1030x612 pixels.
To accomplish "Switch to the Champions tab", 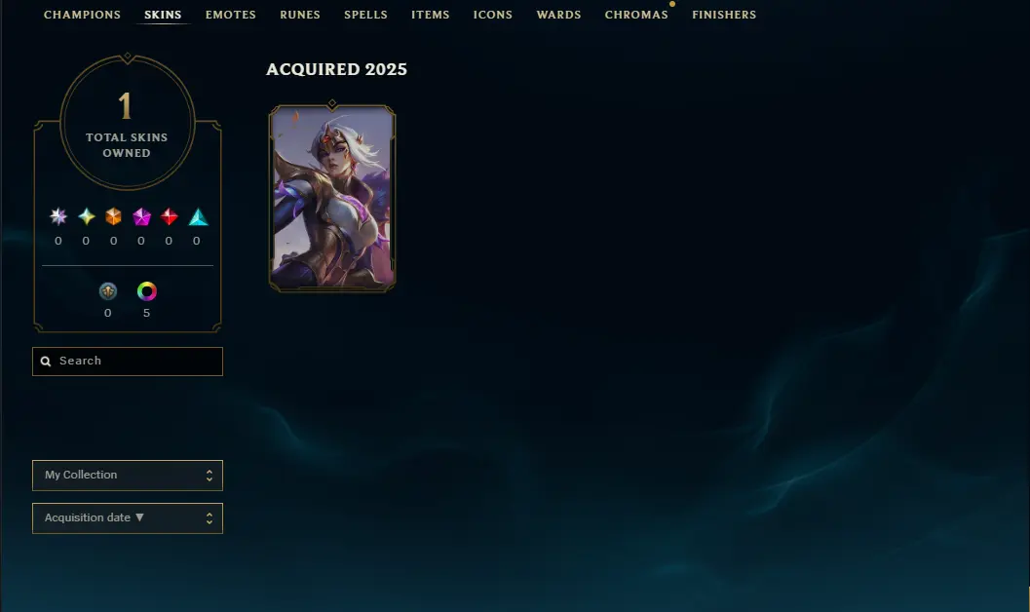I will [82, 15].
